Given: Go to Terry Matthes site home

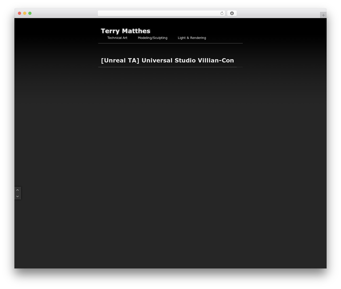Looking at the screenshot, I should tap(125, 31).
